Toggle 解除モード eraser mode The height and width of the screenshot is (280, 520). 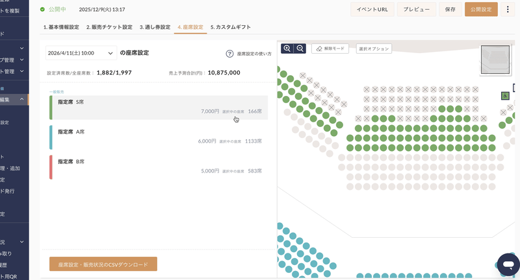(x=330, y=49)
